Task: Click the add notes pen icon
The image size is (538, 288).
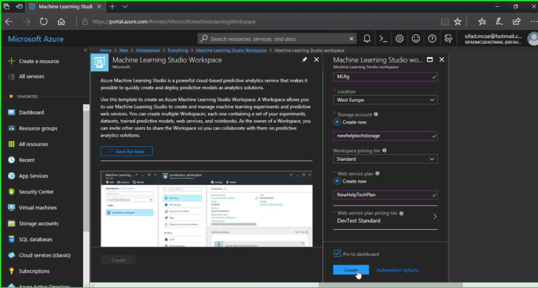Action: (x=499, y=22)
